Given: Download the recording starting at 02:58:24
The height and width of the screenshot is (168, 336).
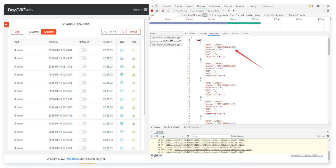Looking at the screenshot, I should [x=134, y=140].
